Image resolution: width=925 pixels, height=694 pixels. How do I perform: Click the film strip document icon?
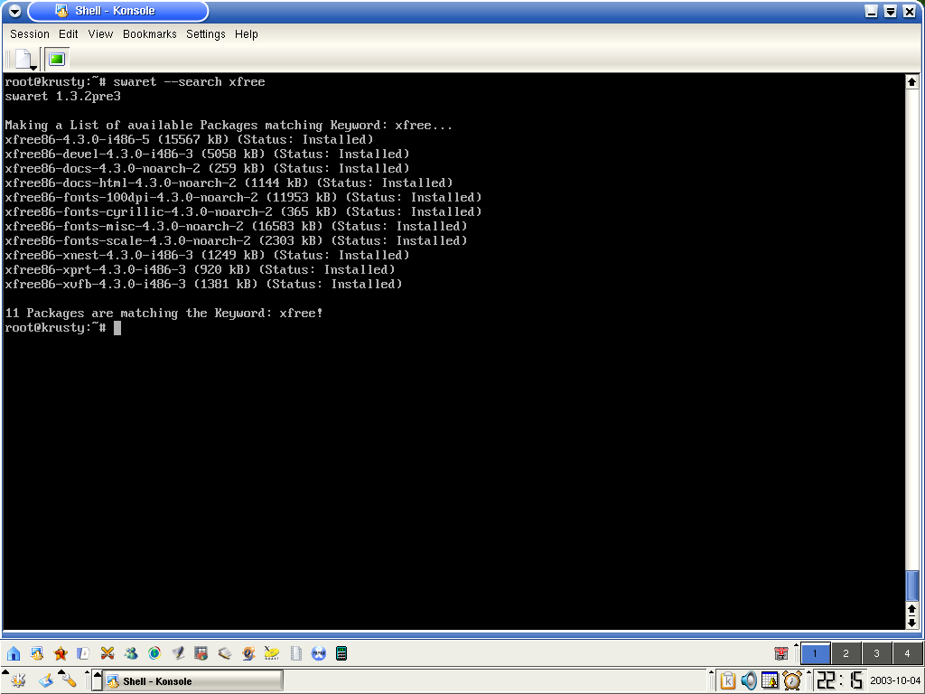[x=295, y=653]
